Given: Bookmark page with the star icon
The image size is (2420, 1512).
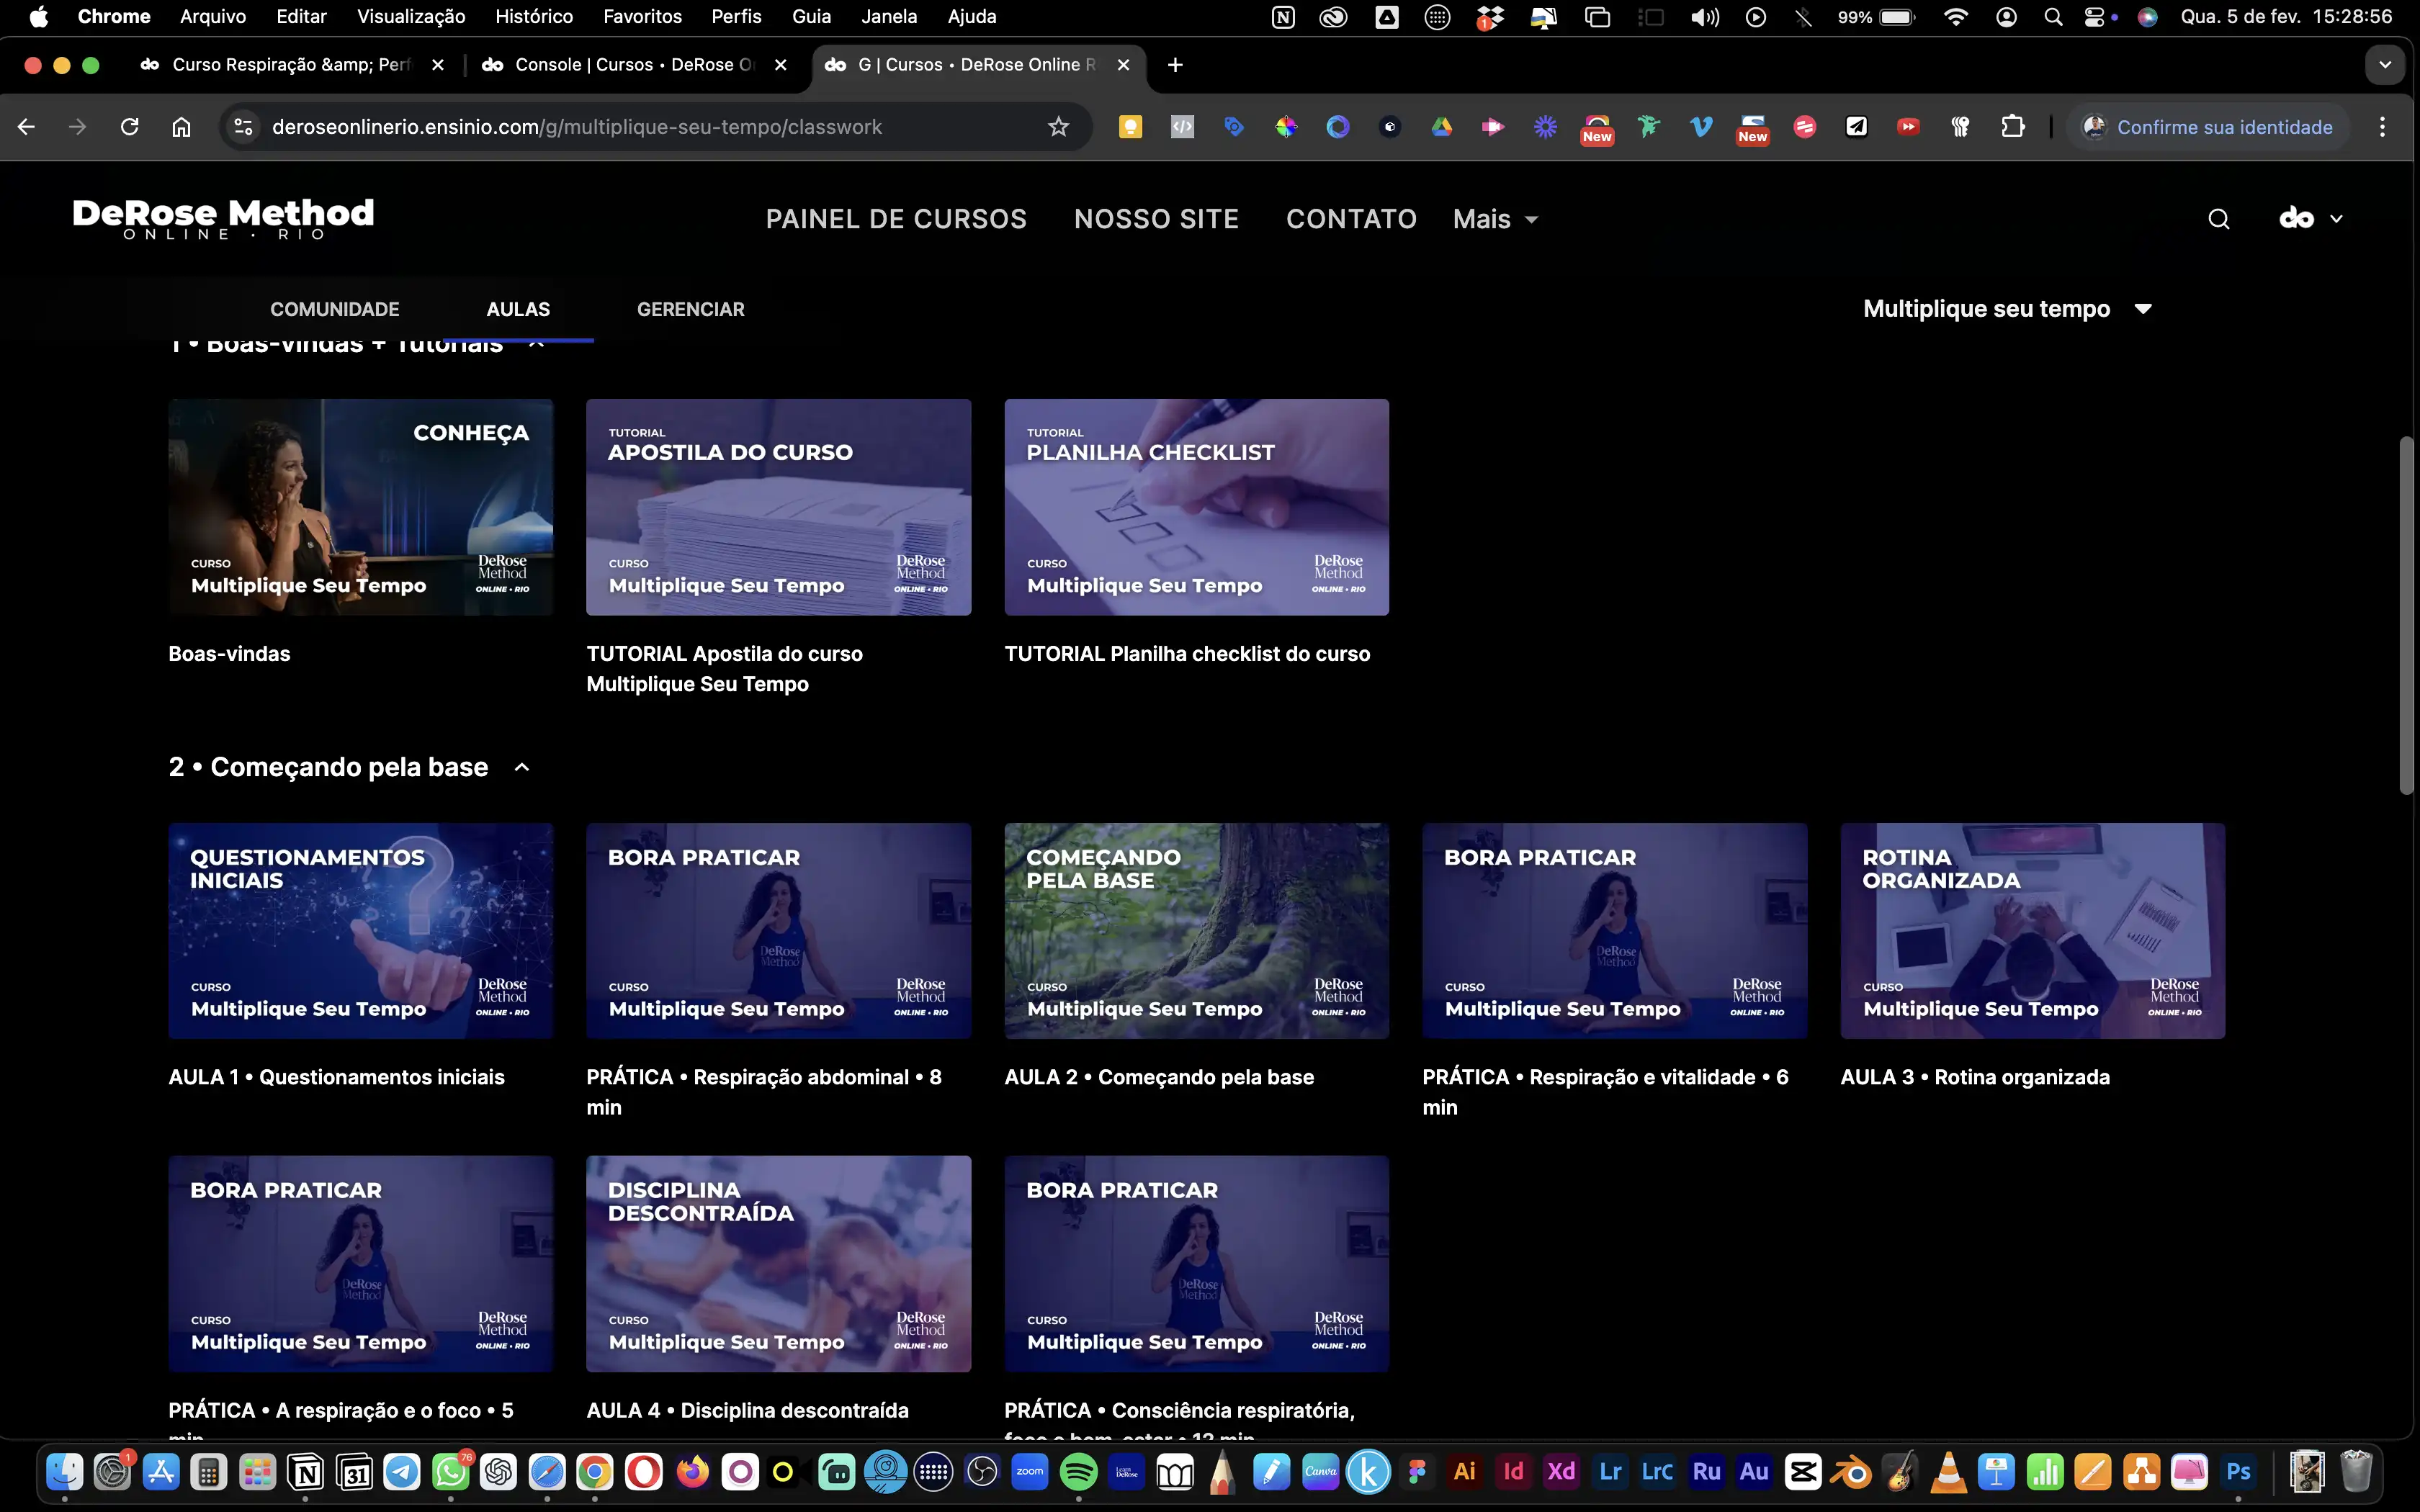Looking at the screenshot, I should click(x=1058, y=127).
